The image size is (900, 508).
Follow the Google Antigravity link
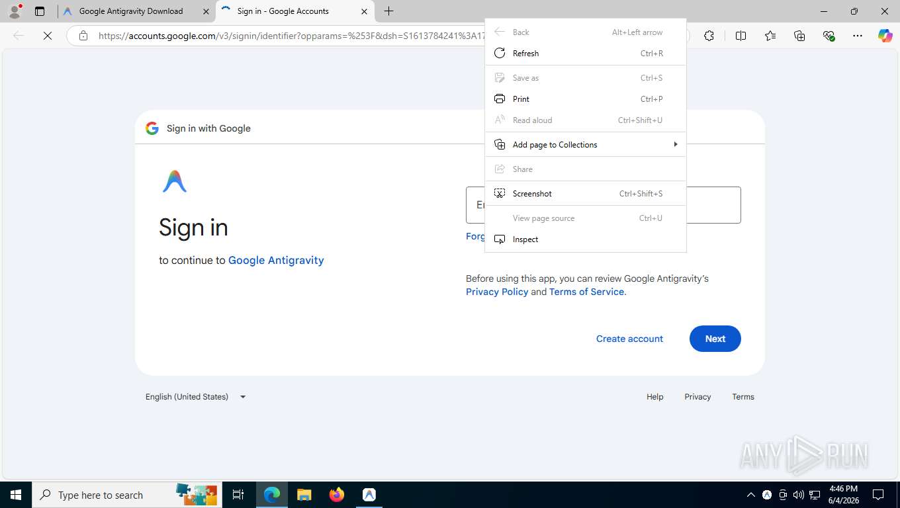276,260
